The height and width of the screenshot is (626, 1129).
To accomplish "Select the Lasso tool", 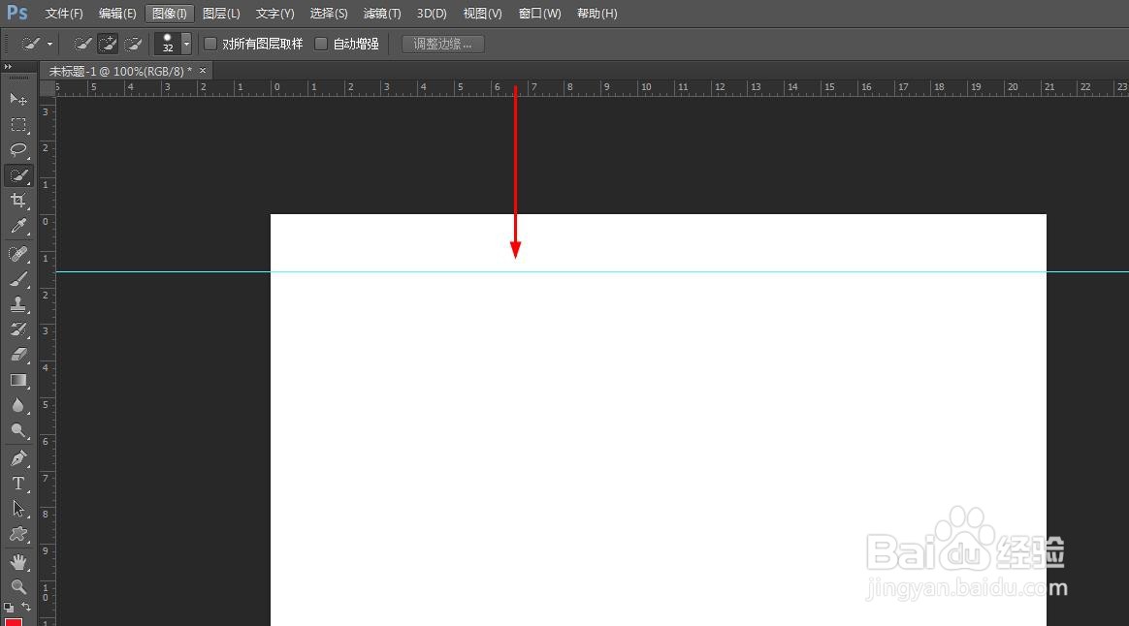I will [18, 149].
